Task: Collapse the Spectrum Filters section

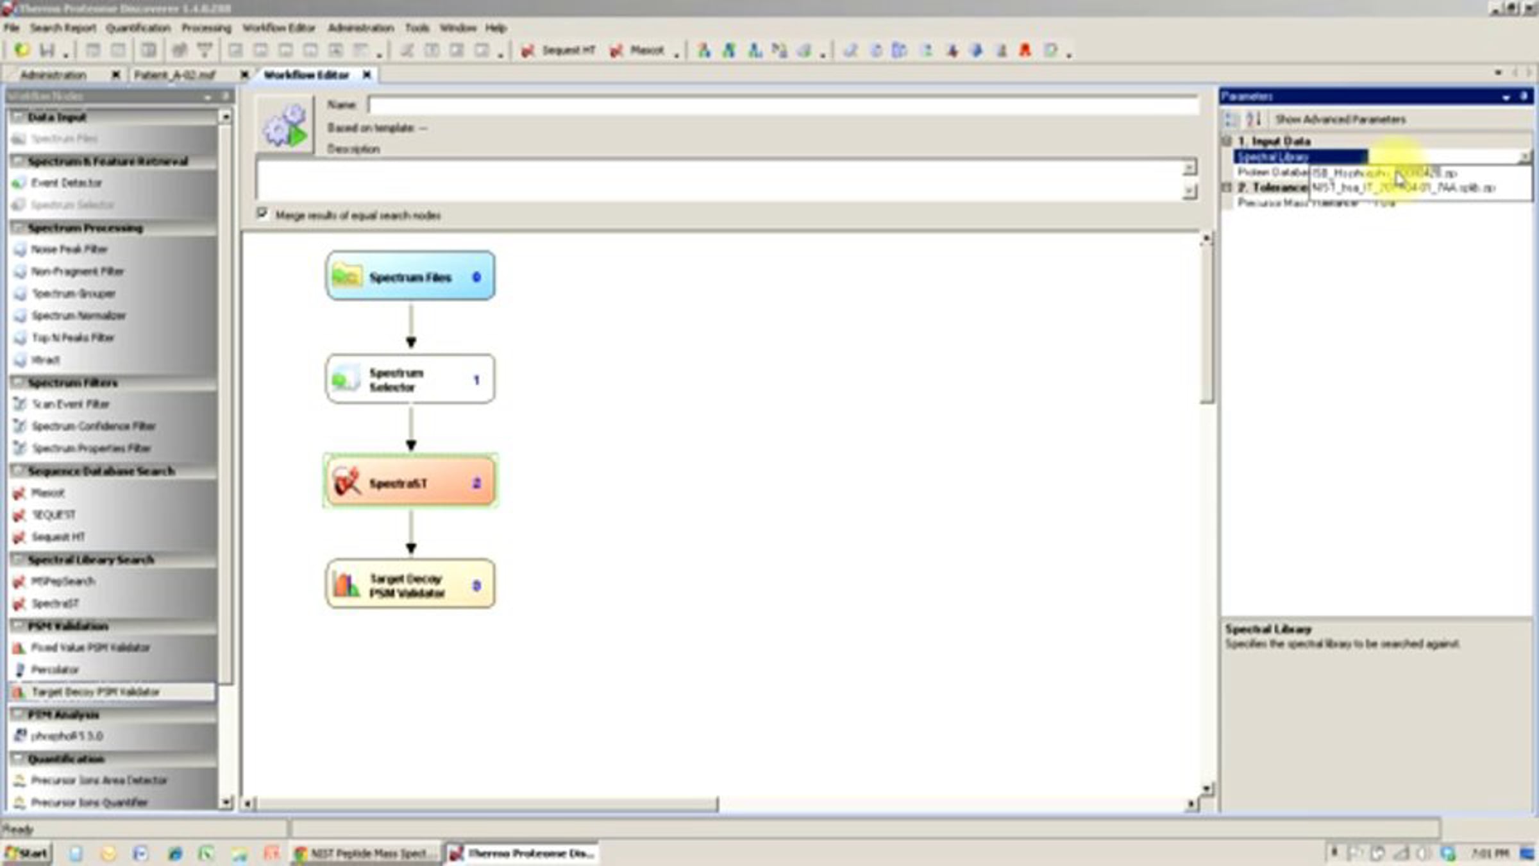Action: (x=17, y=382)
